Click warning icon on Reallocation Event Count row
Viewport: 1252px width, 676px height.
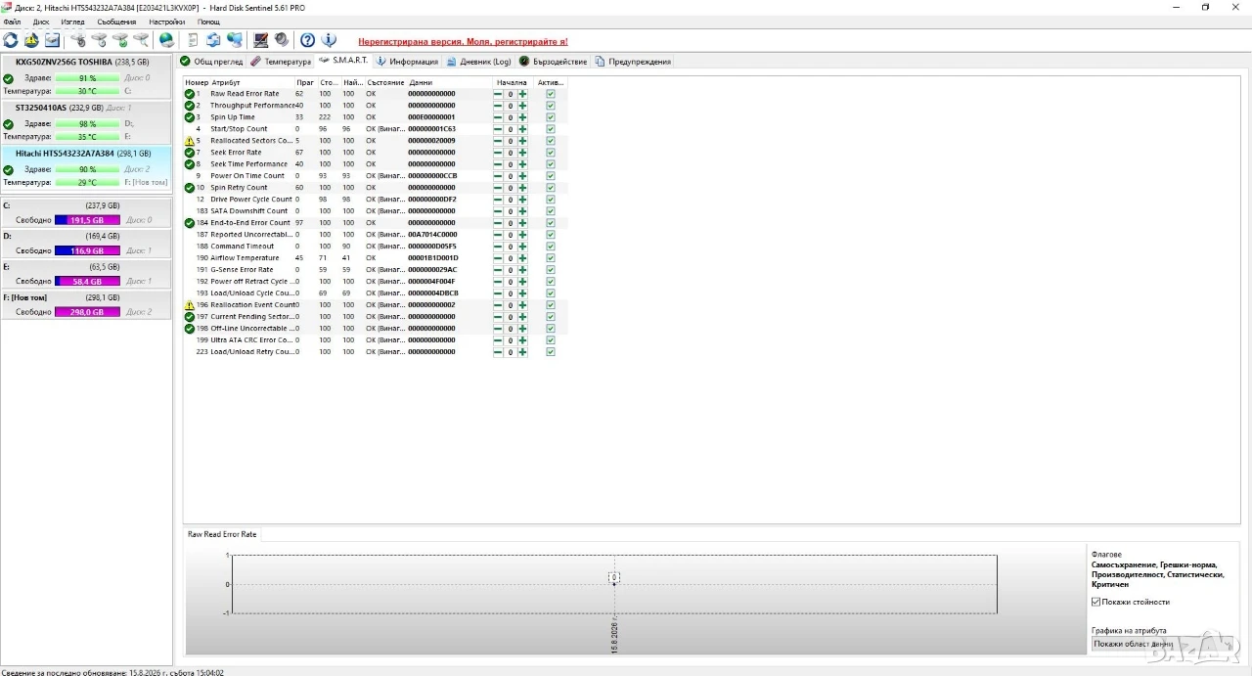(190, 305)
